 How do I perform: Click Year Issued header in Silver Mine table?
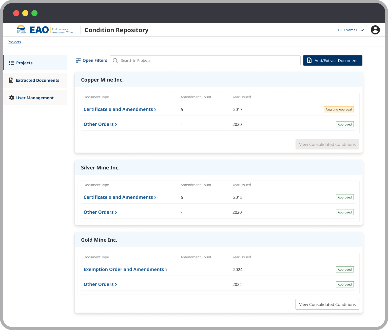point(242,185)
